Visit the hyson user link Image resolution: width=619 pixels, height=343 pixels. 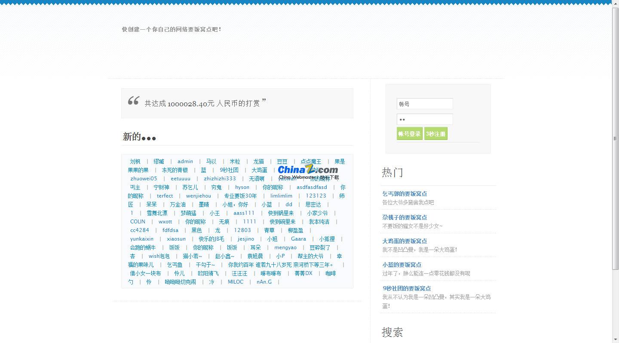pyautogui.click(x=242, y=187)
